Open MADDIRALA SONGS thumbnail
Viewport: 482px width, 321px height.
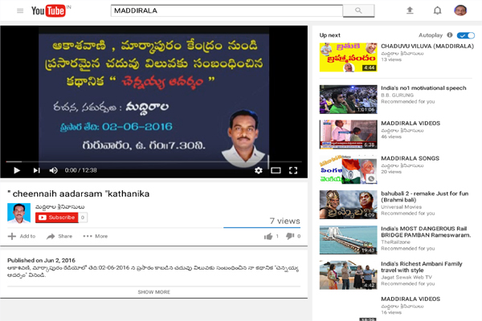(x=349, y=169)
